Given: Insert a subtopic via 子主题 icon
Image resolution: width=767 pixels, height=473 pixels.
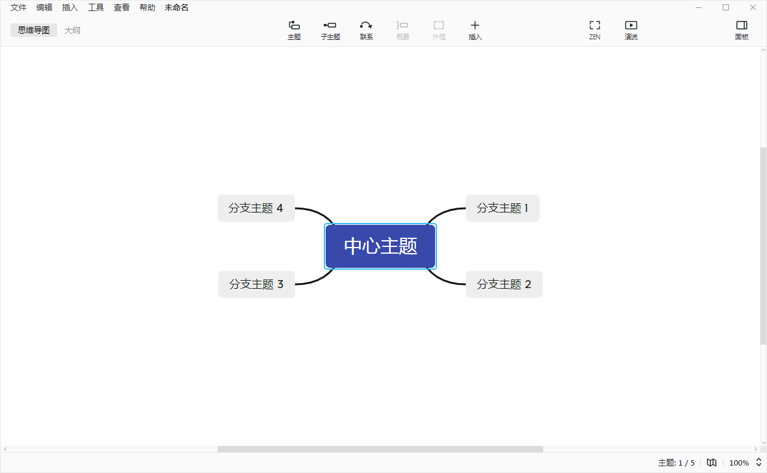Looking at the screenshot, I should click(x=330, y=30).
